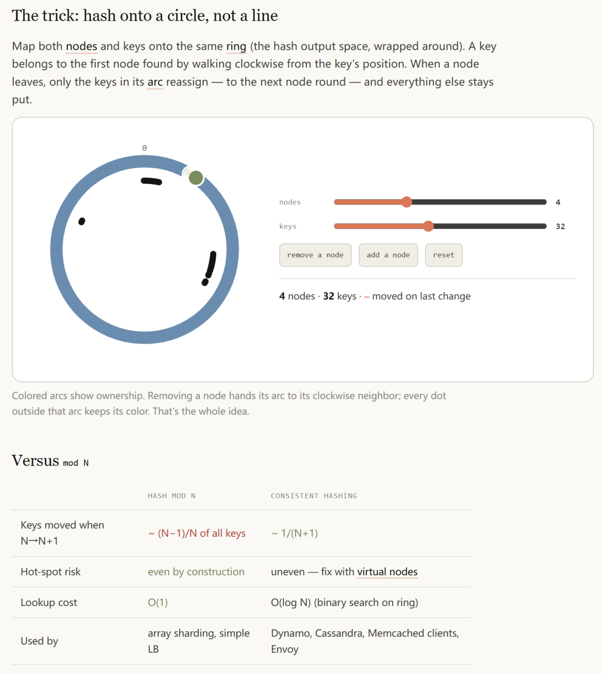The image size is (602, 674).
Task: Click the "remove a node" button
Action: [315, 255]
